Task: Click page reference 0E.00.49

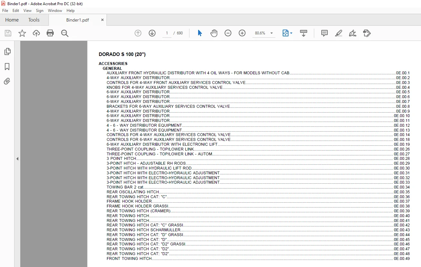Action: [402, 259]
